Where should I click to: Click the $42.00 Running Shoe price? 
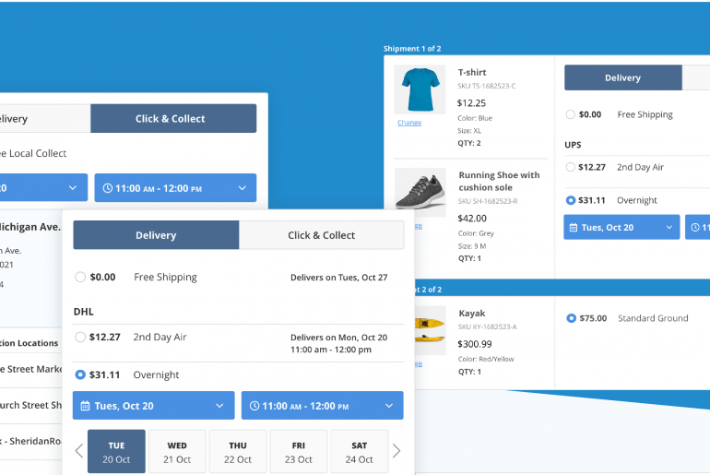click(472, 219)
